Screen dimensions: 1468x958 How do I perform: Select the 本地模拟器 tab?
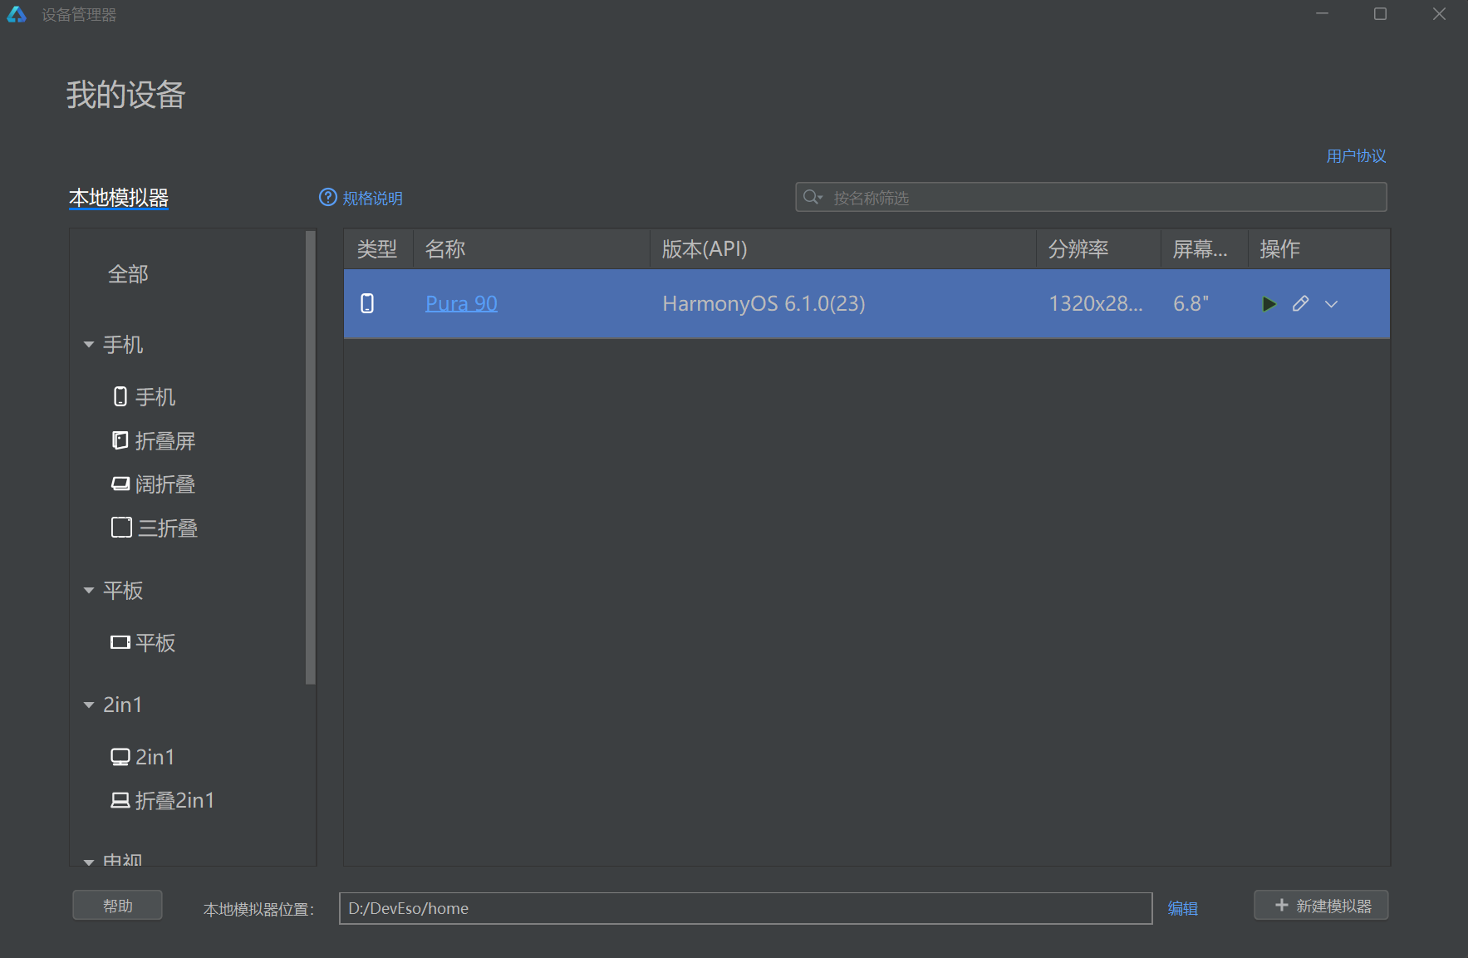click(x=119, y=198)
